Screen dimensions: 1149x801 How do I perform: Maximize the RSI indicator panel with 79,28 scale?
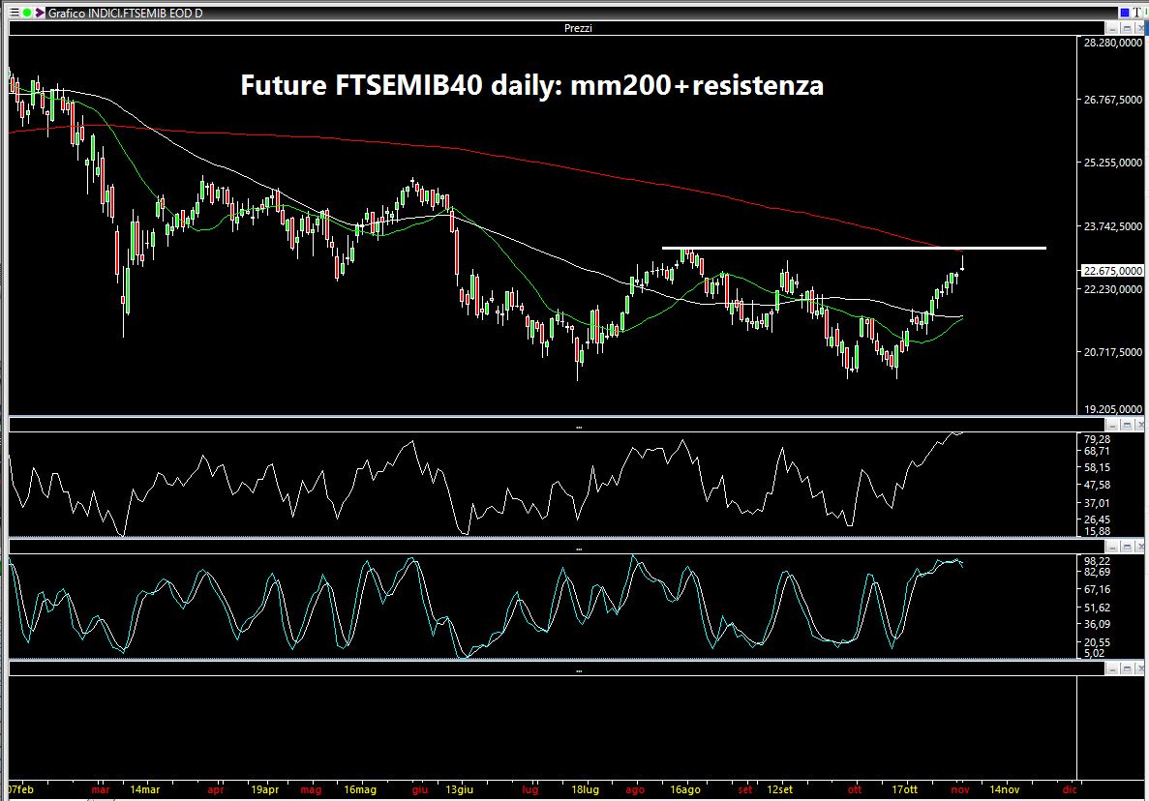coord(1127,426)
